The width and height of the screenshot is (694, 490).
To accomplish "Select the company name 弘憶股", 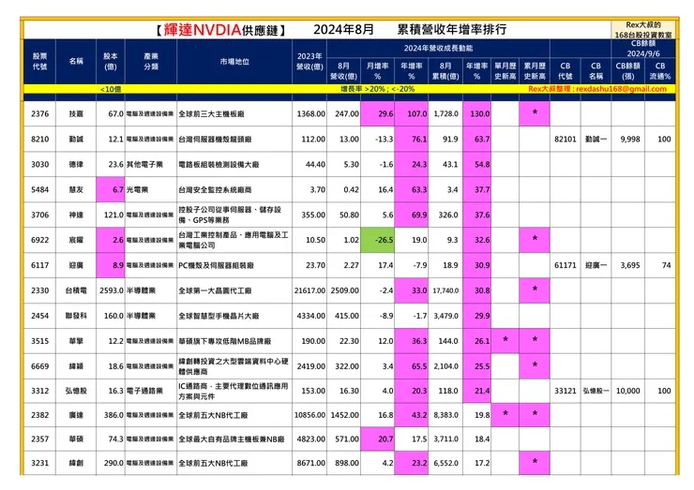I will [x=76, y=391].
